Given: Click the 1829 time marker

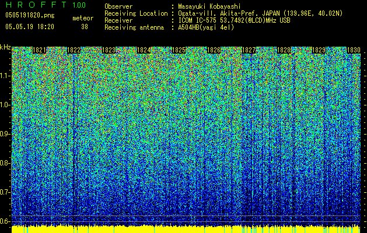Looking at the screenshot, I should click(319, 50).
